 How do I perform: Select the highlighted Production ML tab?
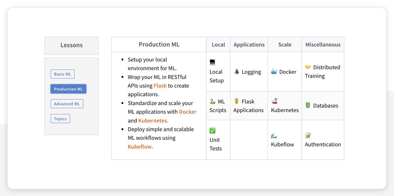coord(68,89)
